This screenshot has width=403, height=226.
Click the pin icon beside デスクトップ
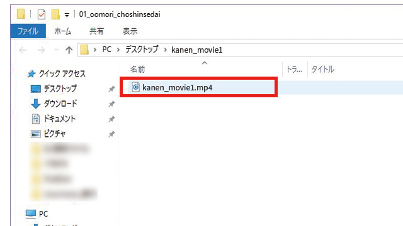pyautogui.click(x=111, y=89)
